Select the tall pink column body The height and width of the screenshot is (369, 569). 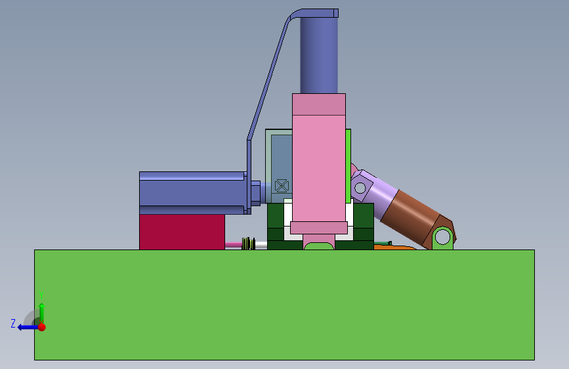tap(318, 168)
